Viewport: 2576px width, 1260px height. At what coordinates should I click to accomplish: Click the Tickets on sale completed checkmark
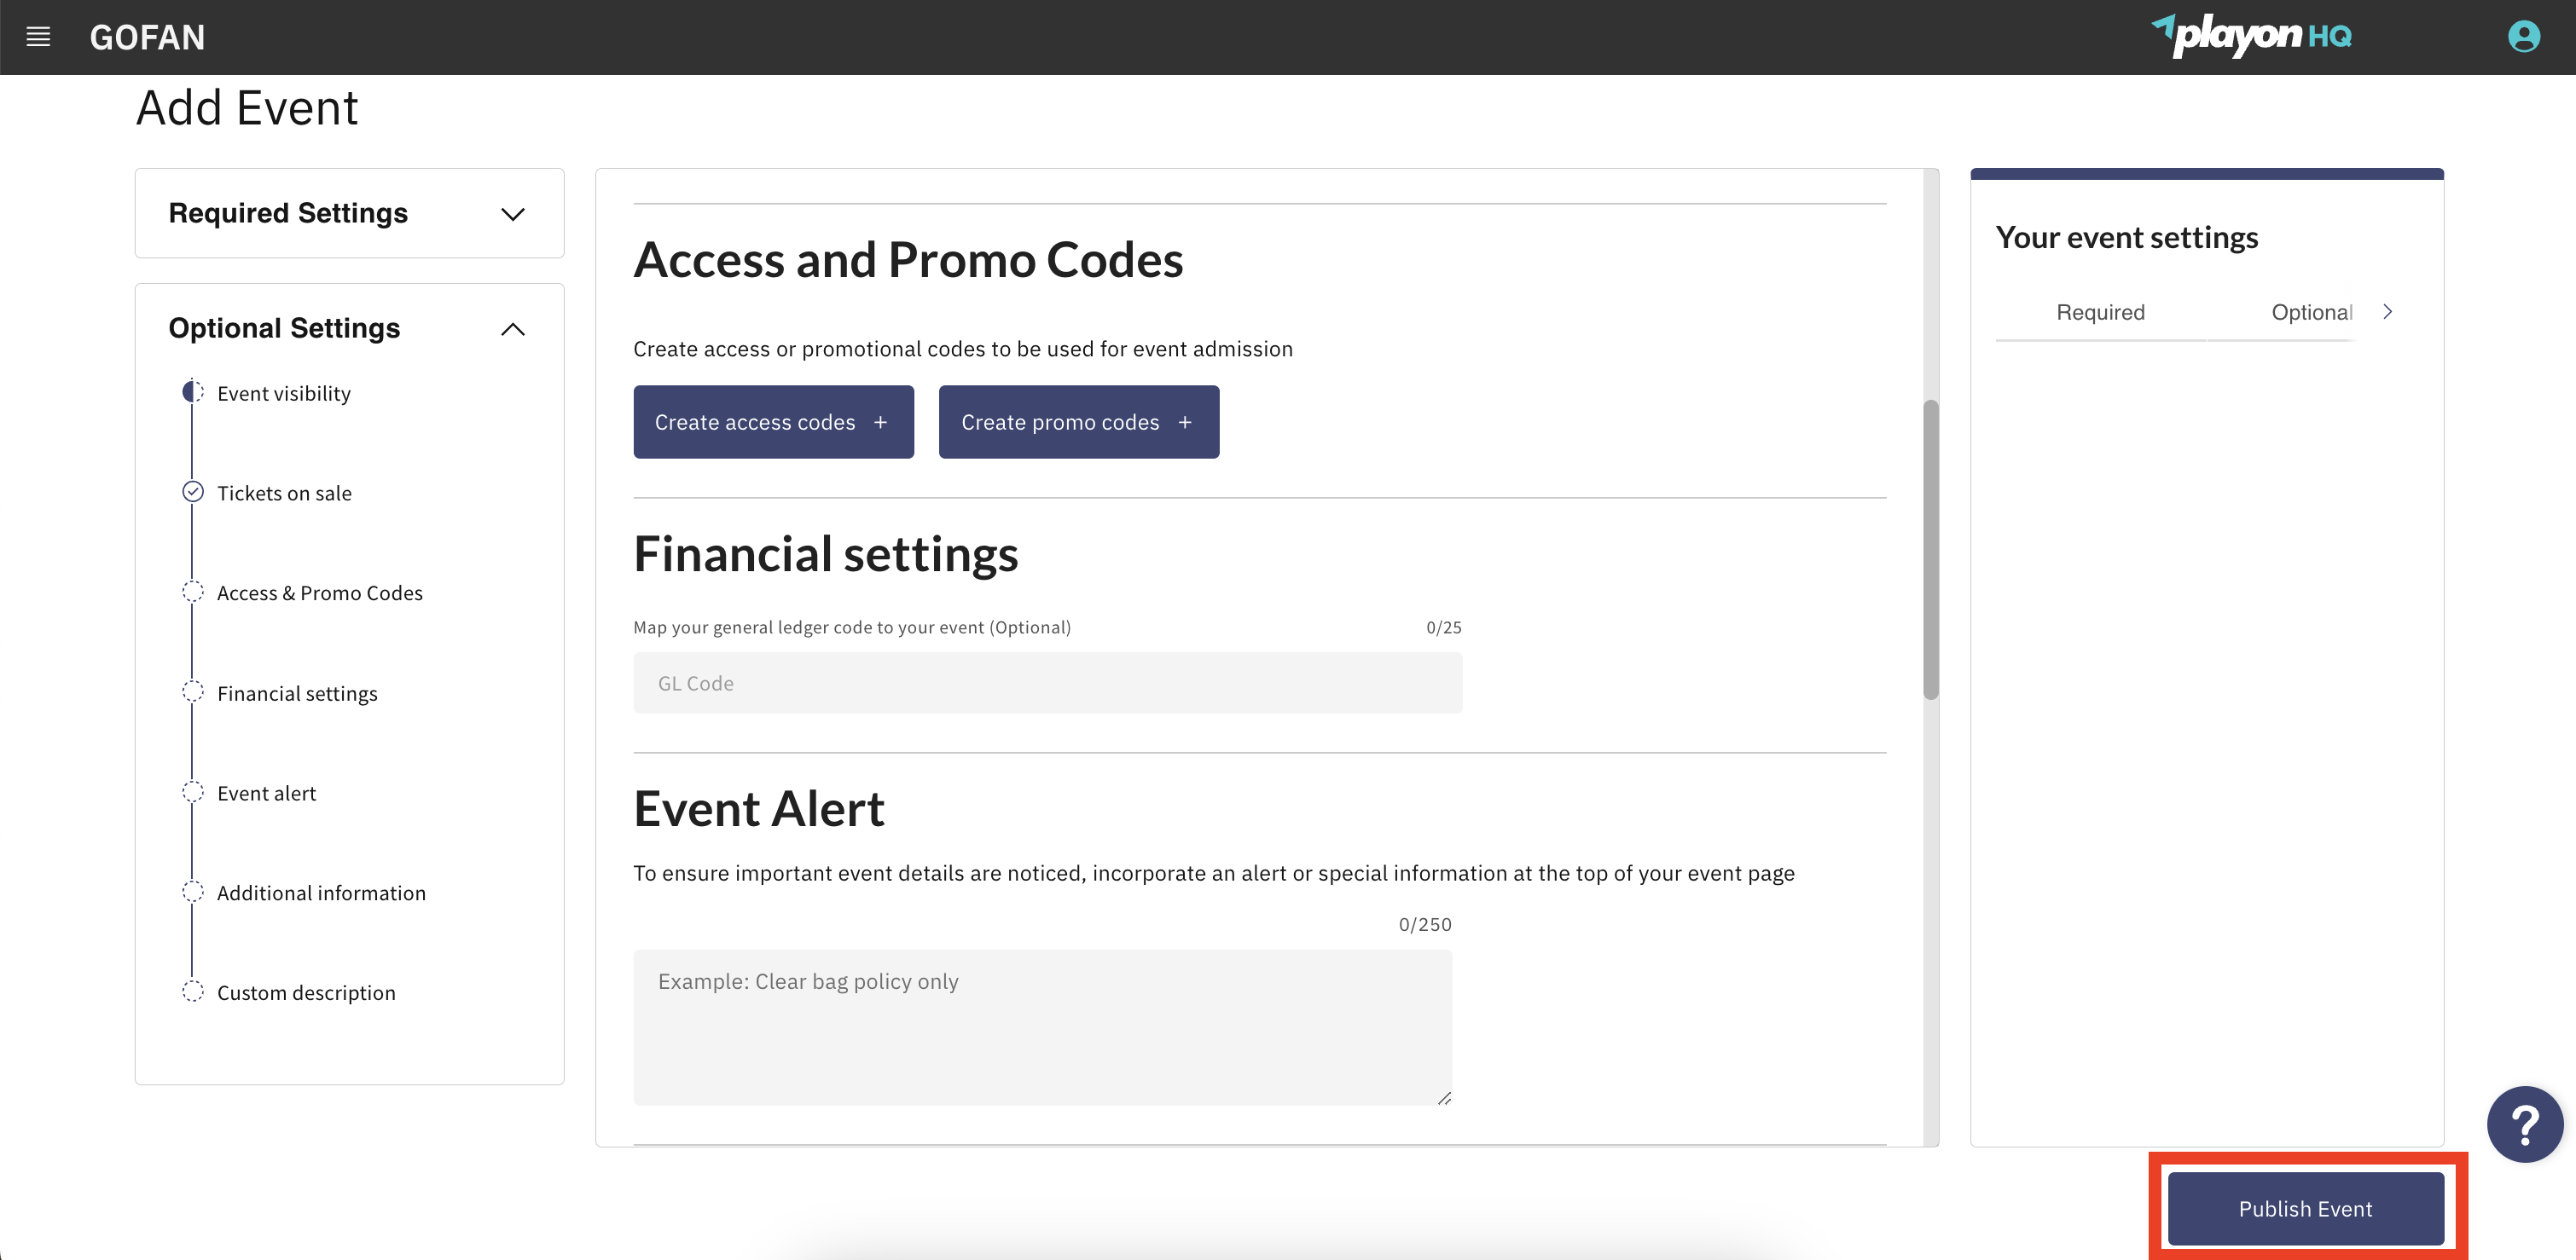(192, 492)
